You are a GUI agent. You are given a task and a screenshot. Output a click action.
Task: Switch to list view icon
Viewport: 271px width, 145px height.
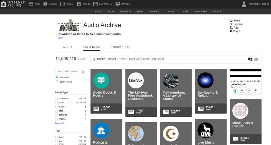256,59
